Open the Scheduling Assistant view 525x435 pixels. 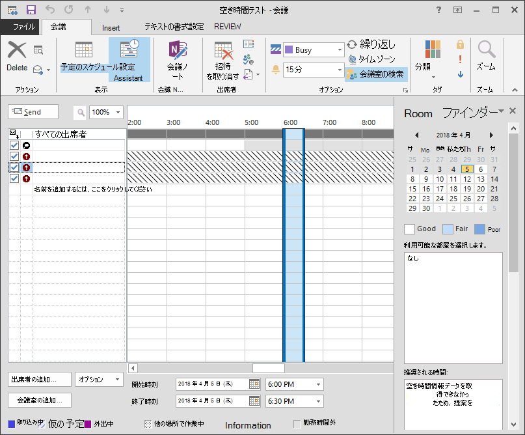[129, 59]
